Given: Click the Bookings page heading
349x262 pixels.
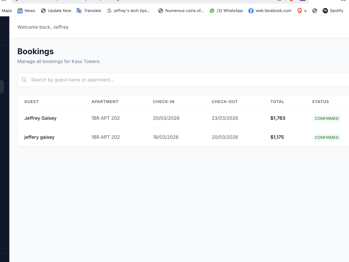Looking at the screenshot, I should [x=35, y=51].
